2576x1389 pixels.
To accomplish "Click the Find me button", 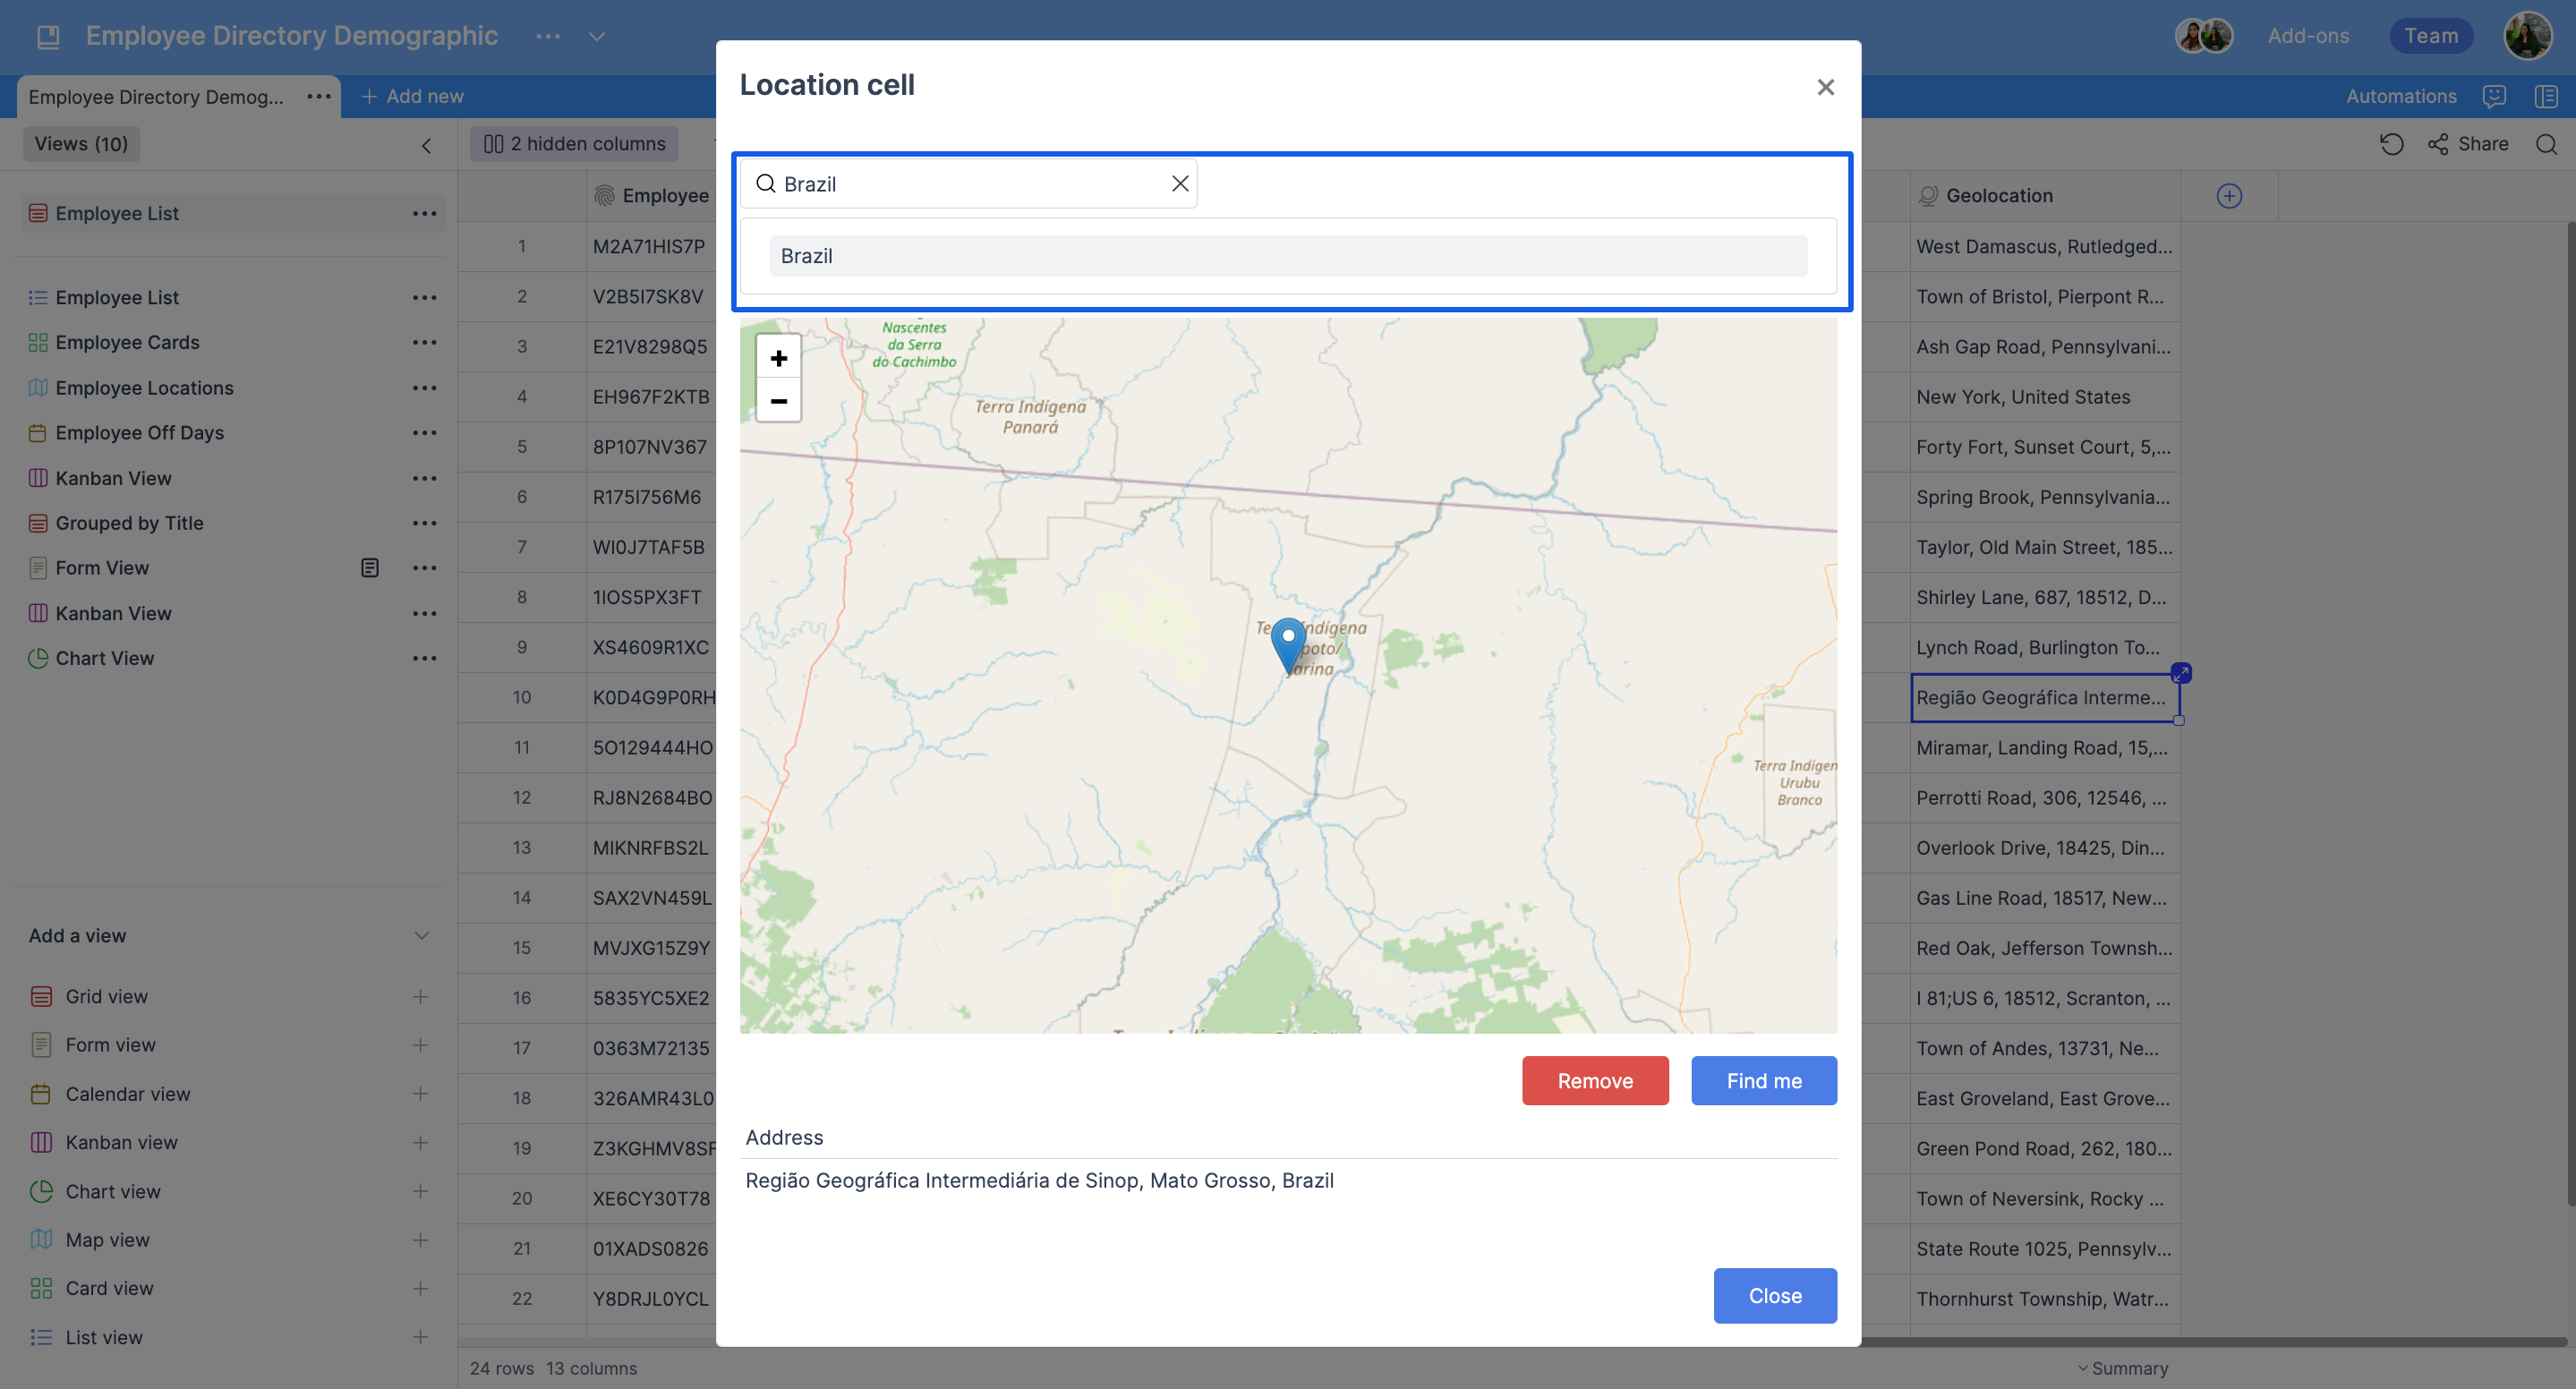I will point(1763,1080).
